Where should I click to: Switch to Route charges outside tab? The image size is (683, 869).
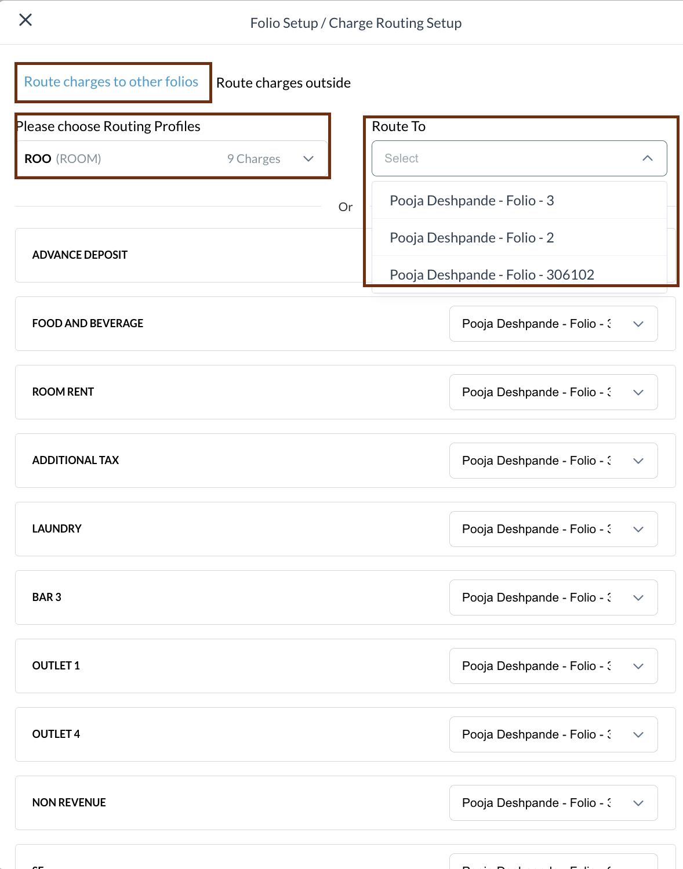click(283, 83)
